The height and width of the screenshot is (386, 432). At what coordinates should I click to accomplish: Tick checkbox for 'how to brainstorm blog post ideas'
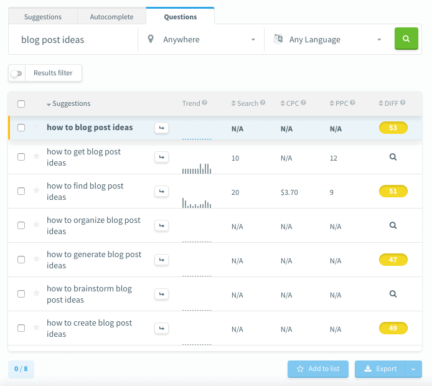coord(21,294)
